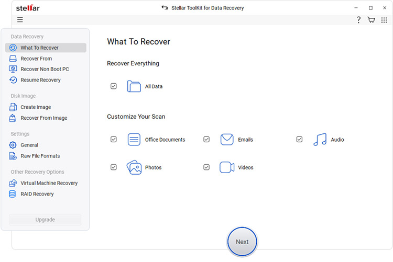Click the Emails envelope icon

point(227,140)
